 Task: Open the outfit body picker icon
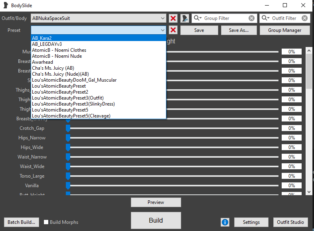185,18
